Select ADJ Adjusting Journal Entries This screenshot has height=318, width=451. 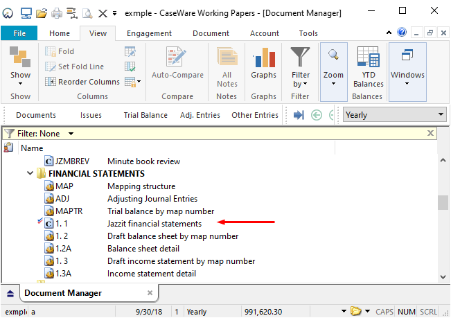point(121,199)
